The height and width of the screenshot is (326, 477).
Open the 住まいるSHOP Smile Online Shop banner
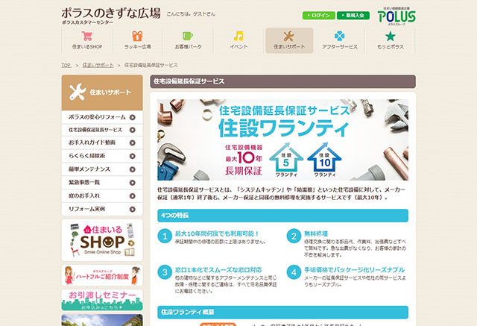pos(102,240)
